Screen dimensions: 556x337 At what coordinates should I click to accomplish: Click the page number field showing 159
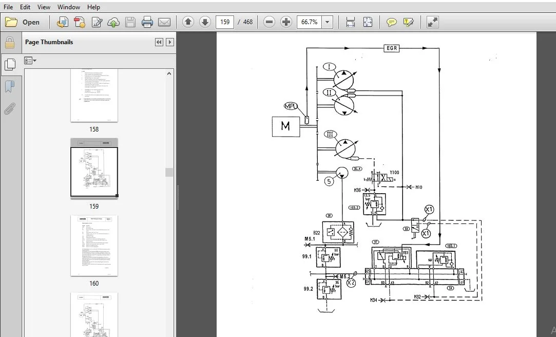pos(225,22)
